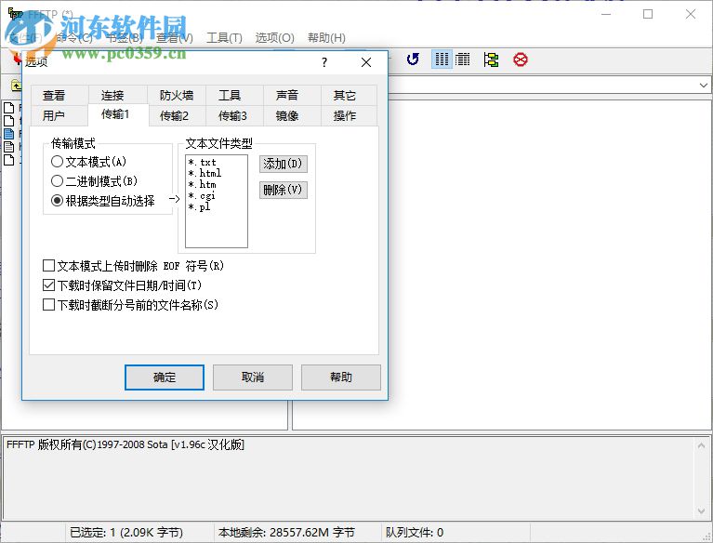Click the 删除(V) button
This screenshot has width=713, height=543.
pos(283,190)
